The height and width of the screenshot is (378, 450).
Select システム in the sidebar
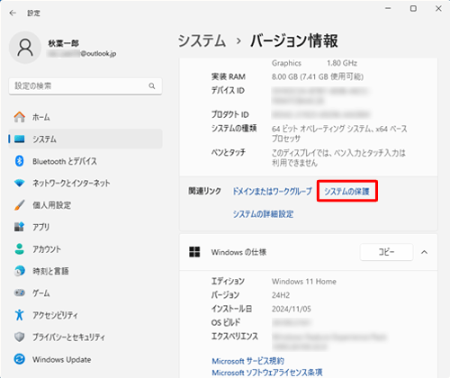coord(85,139)
